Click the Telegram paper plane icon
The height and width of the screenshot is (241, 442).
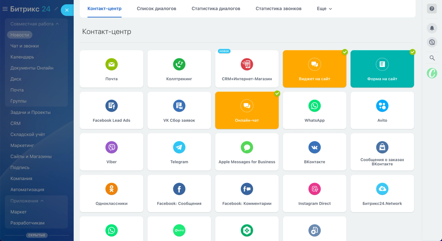click(179, 147)
